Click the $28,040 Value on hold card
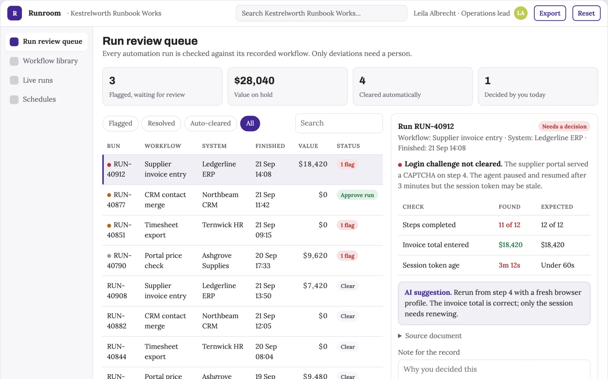608x379 pixels. pos(288,86)
